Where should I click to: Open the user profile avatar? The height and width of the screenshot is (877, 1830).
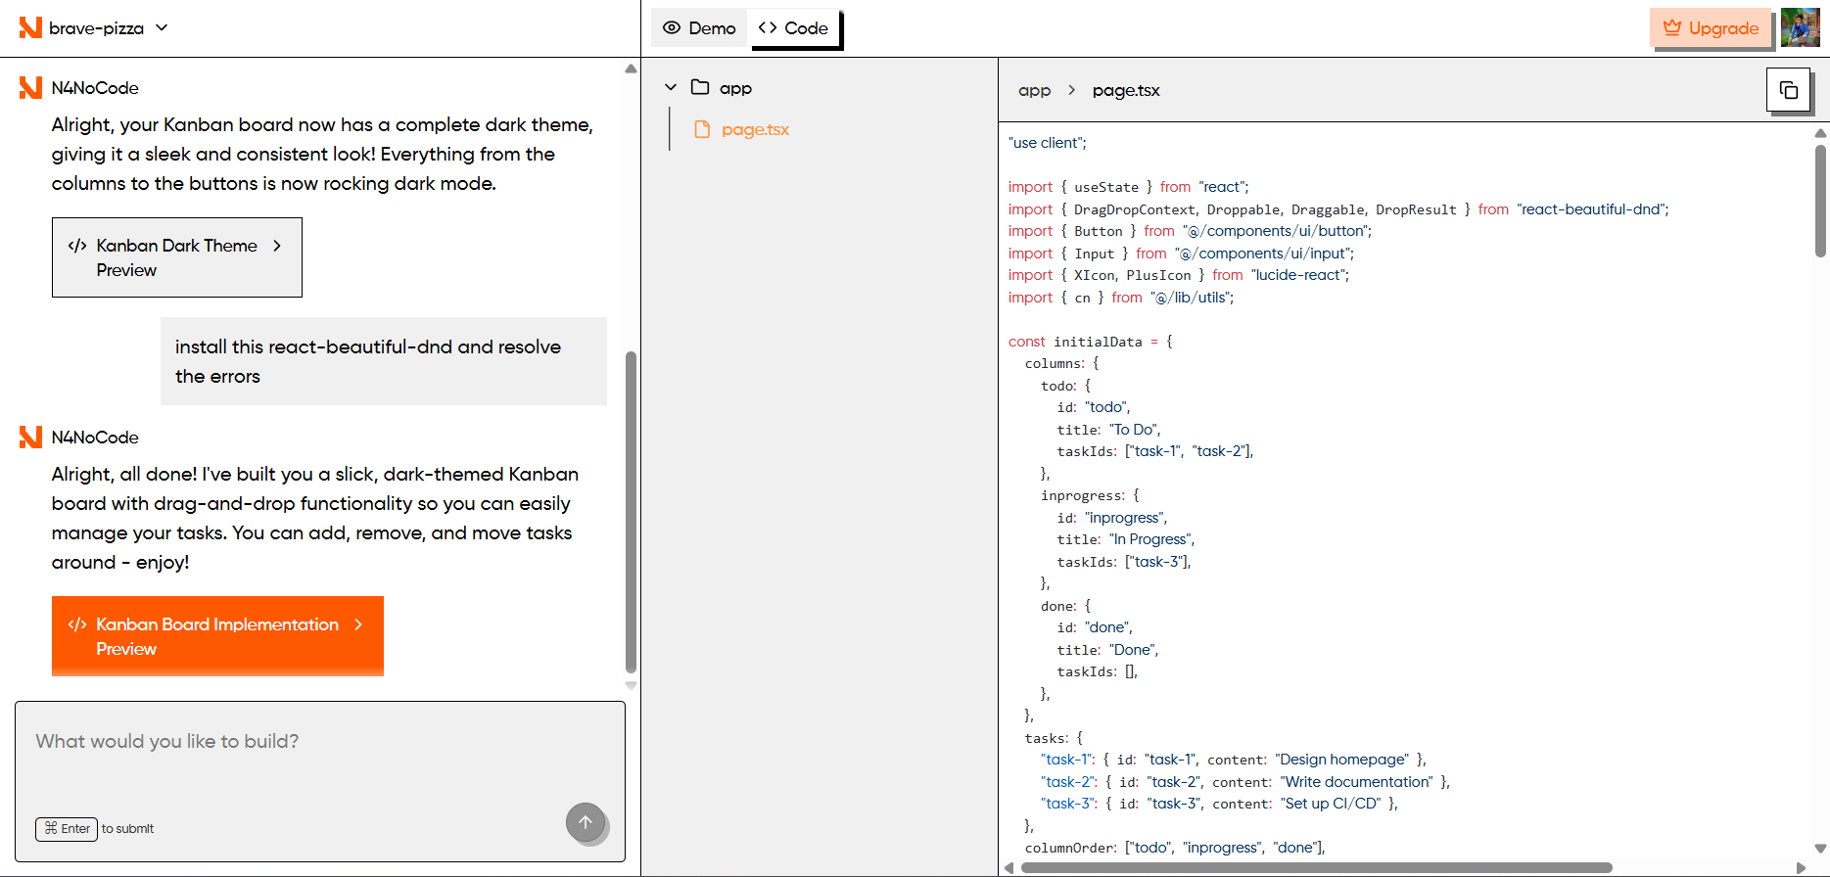click(1800, 27)
